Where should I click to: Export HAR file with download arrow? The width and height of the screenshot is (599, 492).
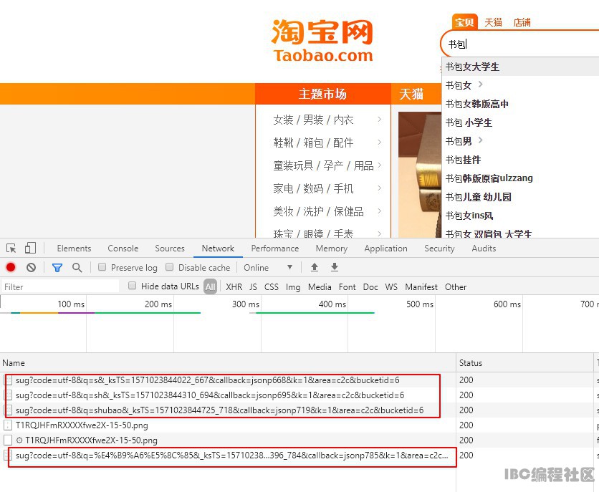[335, 267]
